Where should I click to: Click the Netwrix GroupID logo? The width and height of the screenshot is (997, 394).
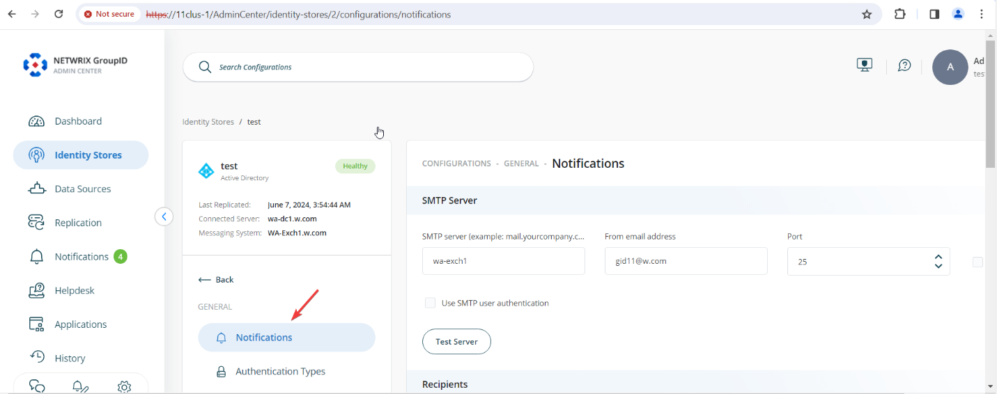tap(75, 65)
